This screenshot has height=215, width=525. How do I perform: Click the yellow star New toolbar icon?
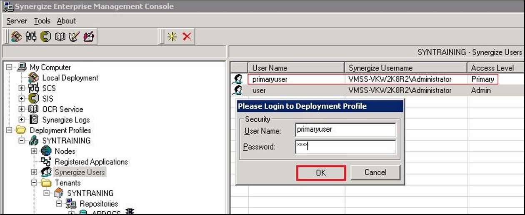(172, 37)
